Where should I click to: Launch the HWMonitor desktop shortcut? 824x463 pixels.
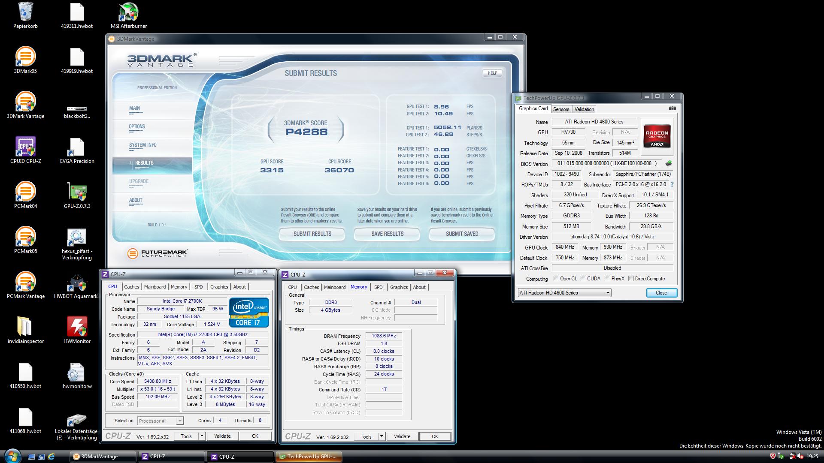pos(77,331)
